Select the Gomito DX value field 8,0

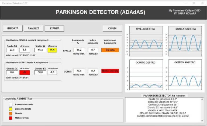coord(12,73)
